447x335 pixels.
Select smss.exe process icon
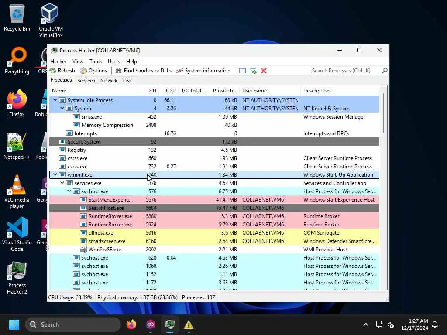(x=76, y=116)
